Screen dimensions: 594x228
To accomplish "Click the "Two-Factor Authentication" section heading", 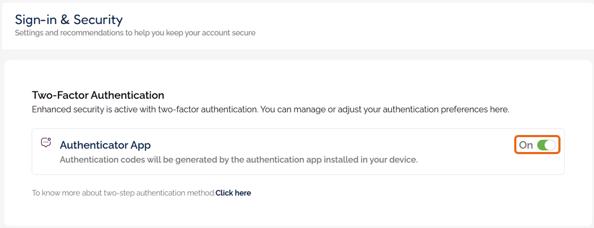I will coord(98,95).
